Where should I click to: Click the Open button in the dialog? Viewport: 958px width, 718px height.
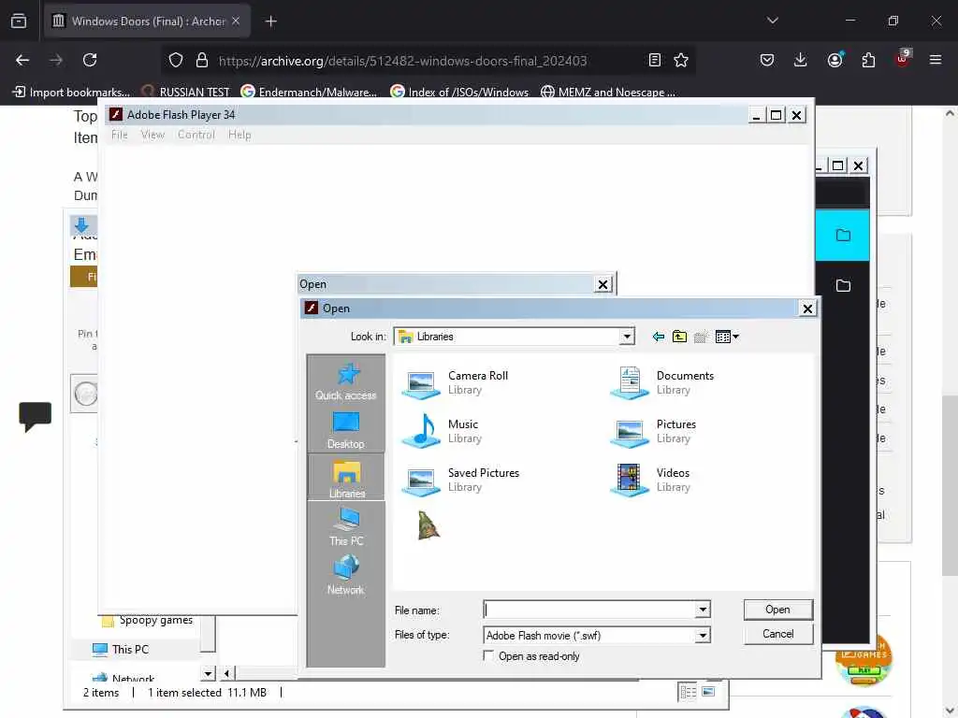[777, 610]
